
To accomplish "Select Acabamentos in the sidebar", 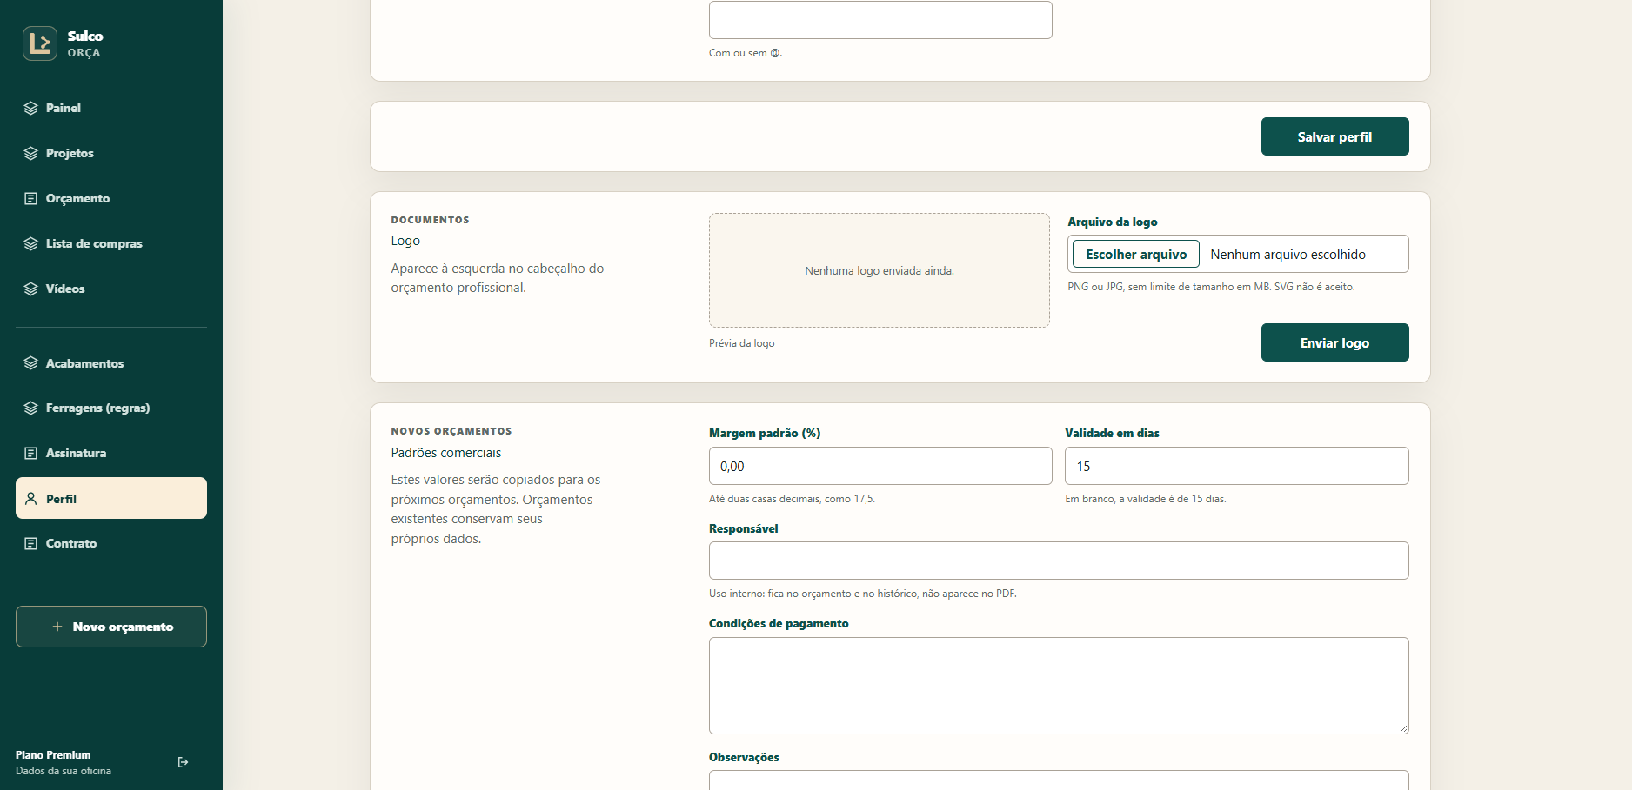I will [x=111, y=363].
